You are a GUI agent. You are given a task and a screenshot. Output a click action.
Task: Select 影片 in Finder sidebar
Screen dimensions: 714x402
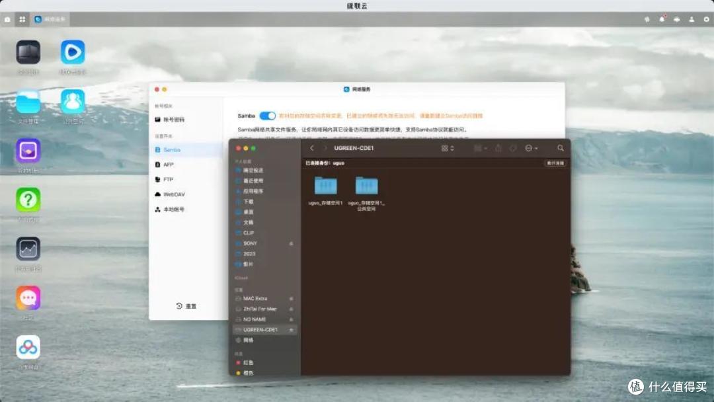click(x=265, y=264)
